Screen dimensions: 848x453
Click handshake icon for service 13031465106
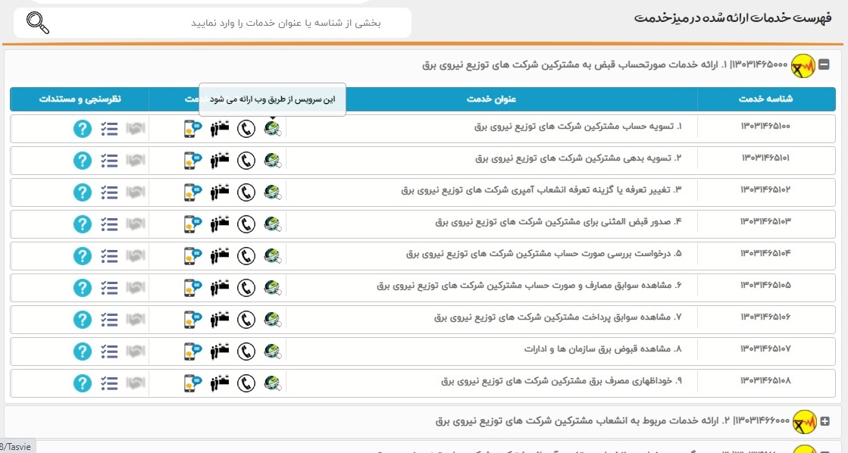[x=136, y=320]
